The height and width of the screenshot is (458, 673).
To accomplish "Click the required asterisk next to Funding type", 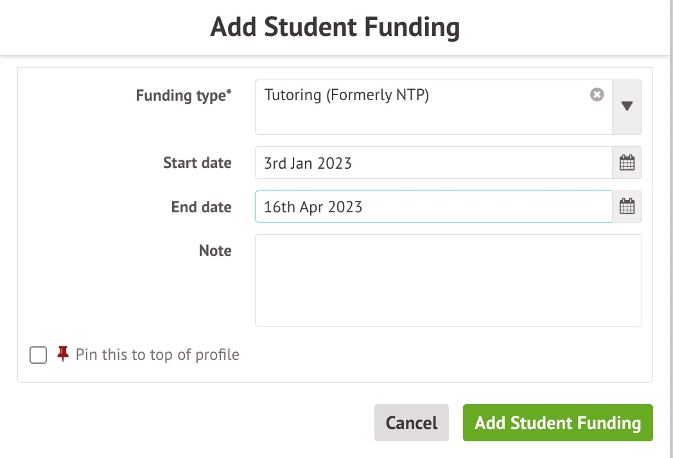I will [x=229, y=94].
